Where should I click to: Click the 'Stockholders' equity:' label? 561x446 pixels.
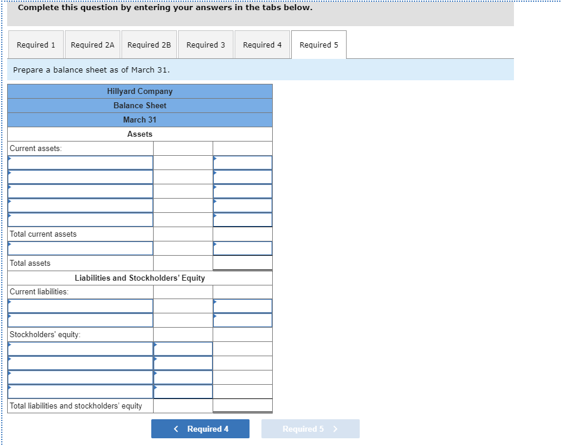(x=45, y=334)
